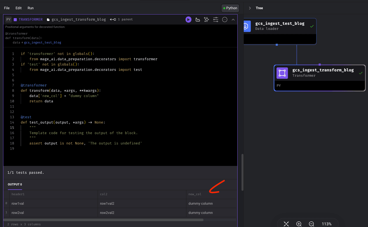Viewport: 368px width, 227px height.
Task: Select the OUTPUT 0 tab
Action: point(15,185)
